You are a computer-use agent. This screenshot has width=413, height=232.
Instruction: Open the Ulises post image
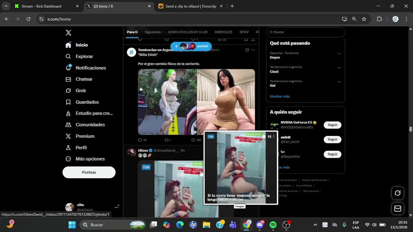(x=171, y=189)
